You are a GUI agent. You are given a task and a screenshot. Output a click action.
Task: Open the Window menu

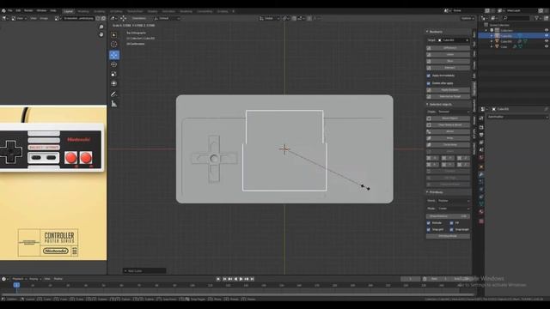pos(41,11)
